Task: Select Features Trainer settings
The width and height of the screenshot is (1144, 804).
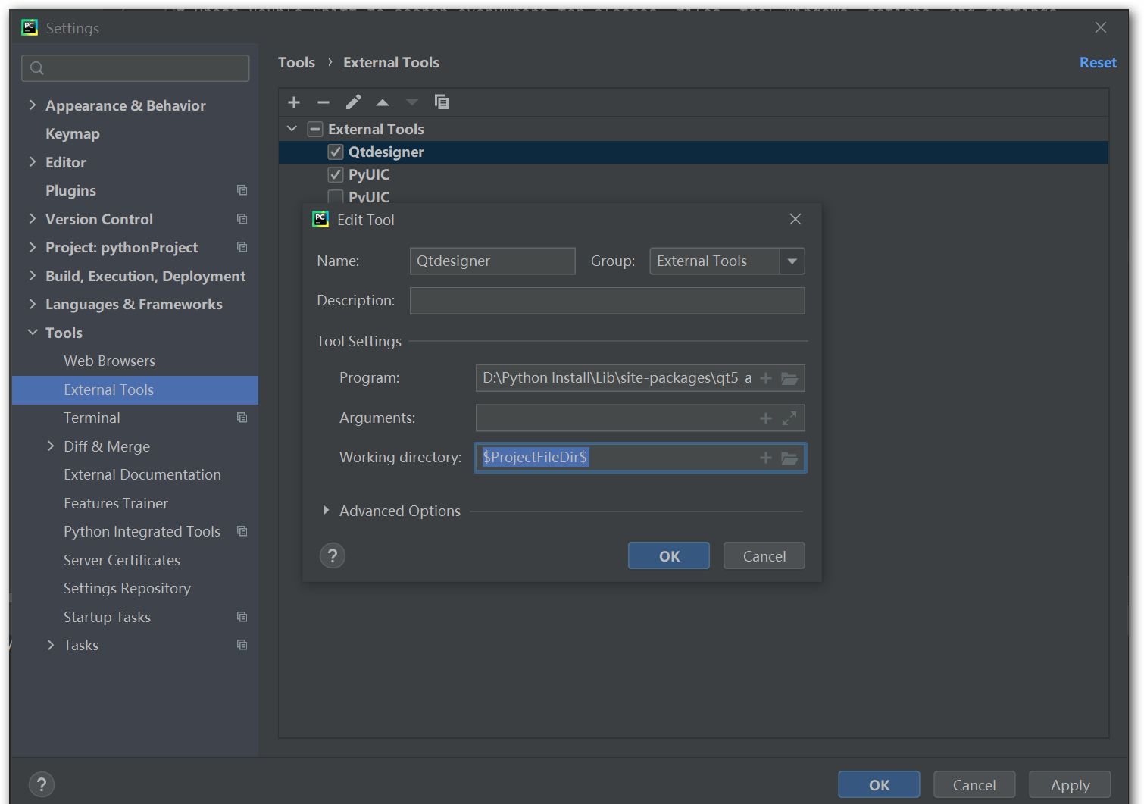Action: pos(116,503)
